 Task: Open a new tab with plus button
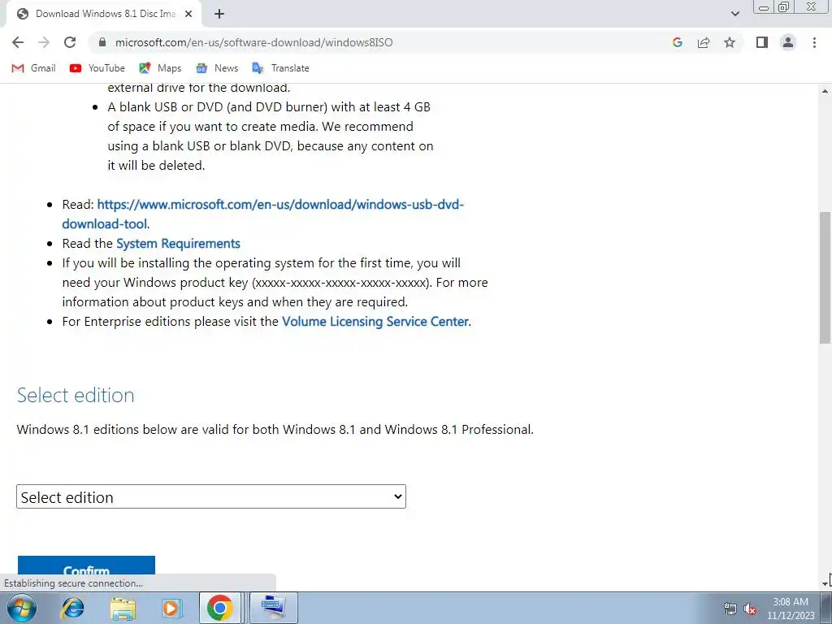point(219,14)
